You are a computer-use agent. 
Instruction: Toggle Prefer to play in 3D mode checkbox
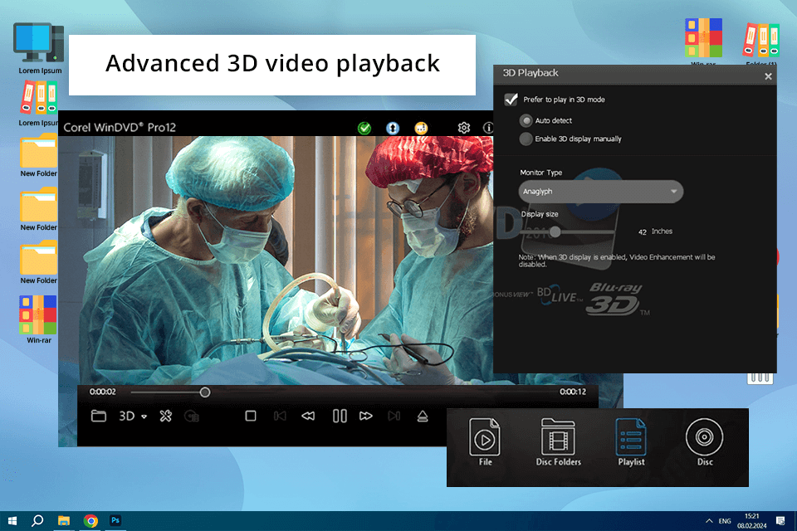511,100
